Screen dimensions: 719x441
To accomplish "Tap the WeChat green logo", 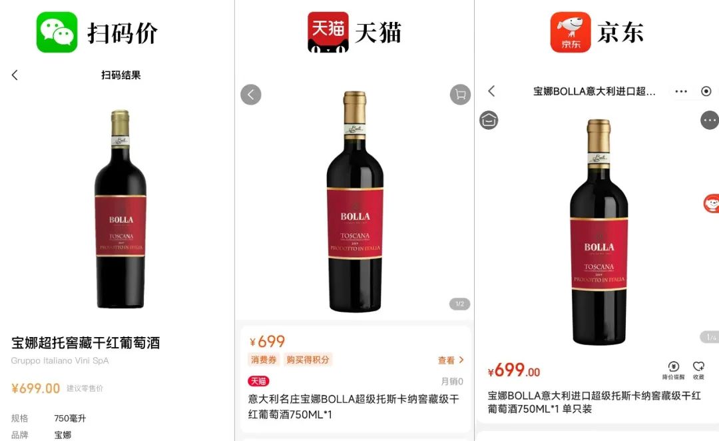I will [x=57, y=32].
